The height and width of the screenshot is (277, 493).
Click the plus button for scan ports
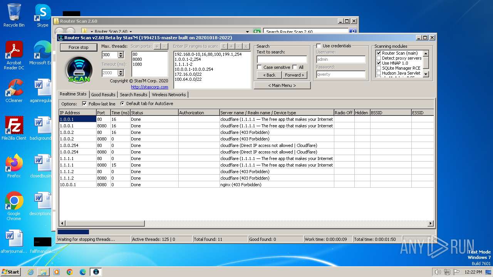click(x=157, y=46)
